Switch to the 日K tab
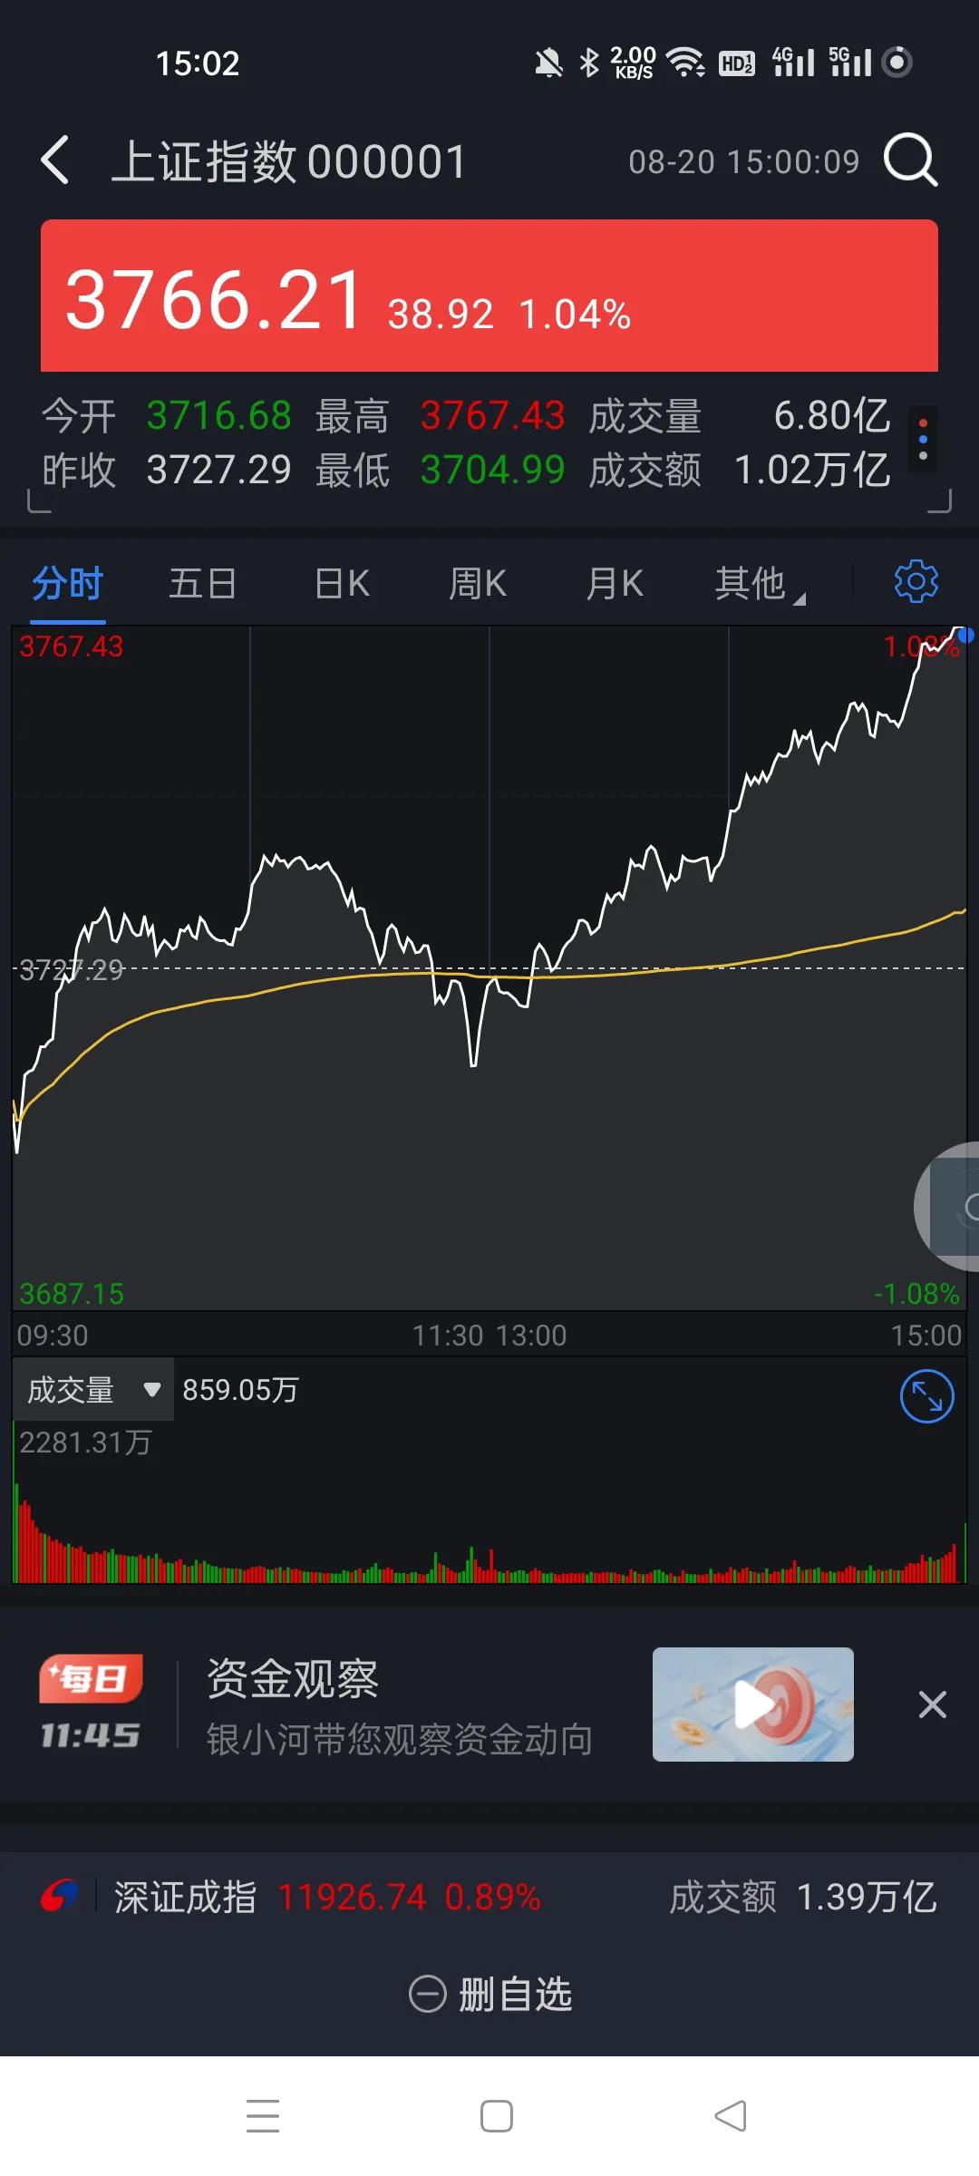Viewport: 979px width, 2176px height. 342,583
